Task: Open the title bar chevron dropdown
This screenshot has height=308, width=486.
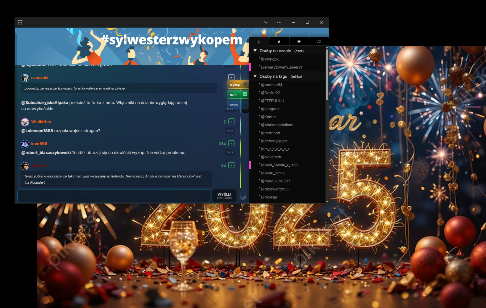Action: [266, 22]
